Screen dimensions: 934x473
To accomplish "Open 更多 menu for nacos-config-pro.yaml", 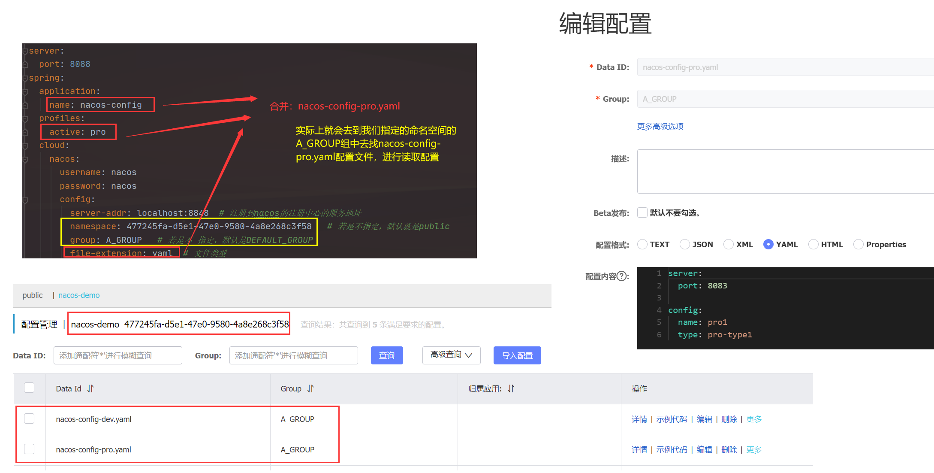I will pos(754,449).
